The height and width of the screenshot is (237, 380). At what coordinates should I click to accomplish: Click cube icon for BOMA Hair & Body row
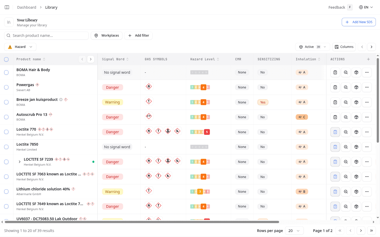356,72
